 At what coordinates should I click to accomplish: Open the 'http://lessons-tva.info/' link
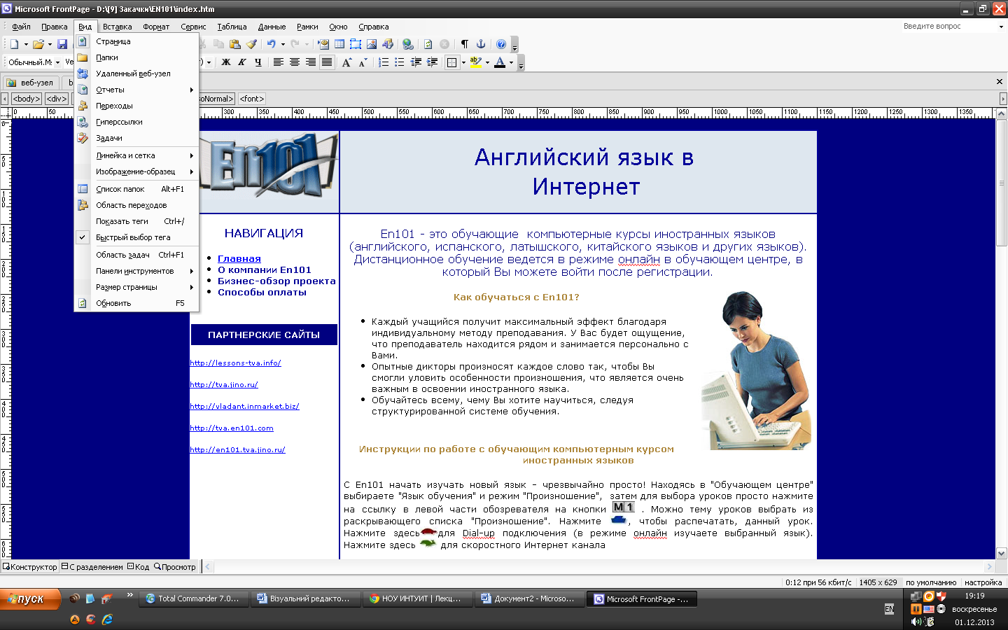(x=235, y=363)
